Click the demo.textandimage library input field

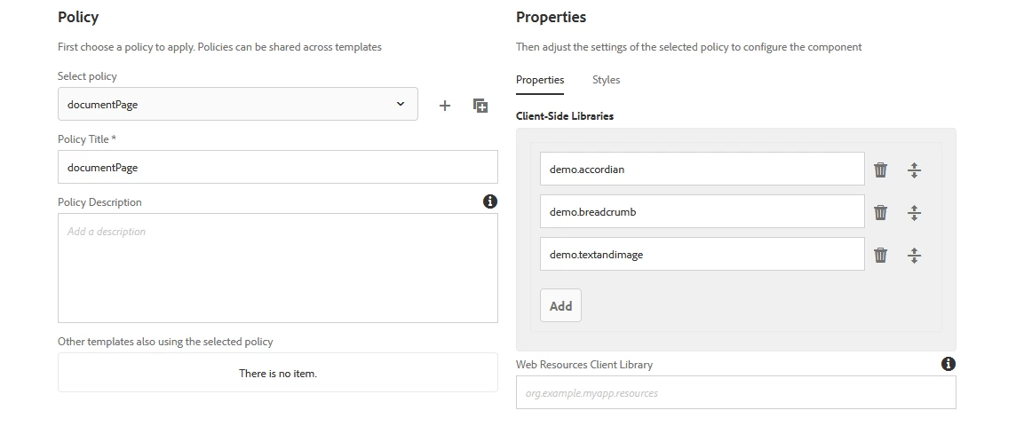click(x=702, y=254)
